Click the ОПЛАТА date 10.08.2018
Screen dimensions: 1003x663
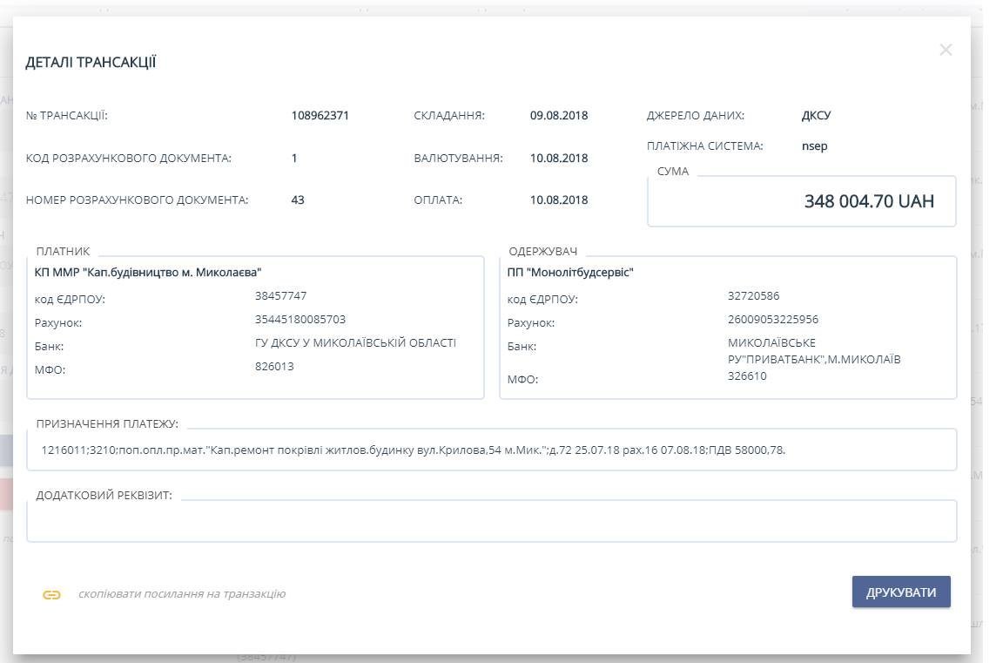tap(558, 200)
